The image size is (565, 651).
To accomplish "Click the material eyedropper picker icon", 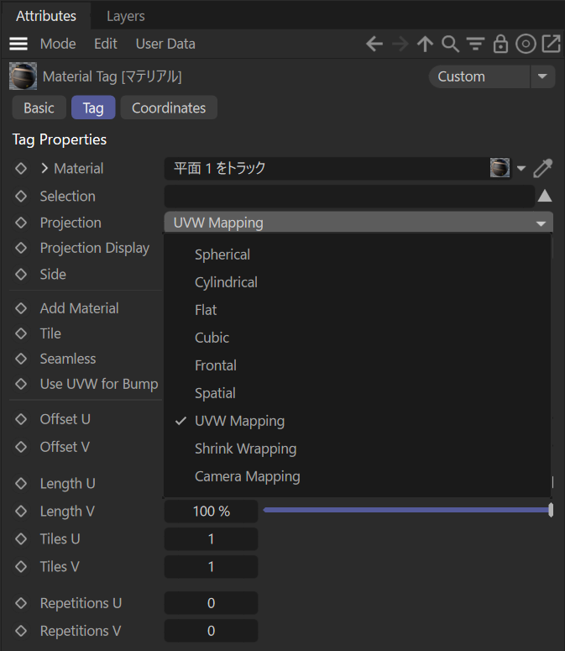I will pos(543,169).
